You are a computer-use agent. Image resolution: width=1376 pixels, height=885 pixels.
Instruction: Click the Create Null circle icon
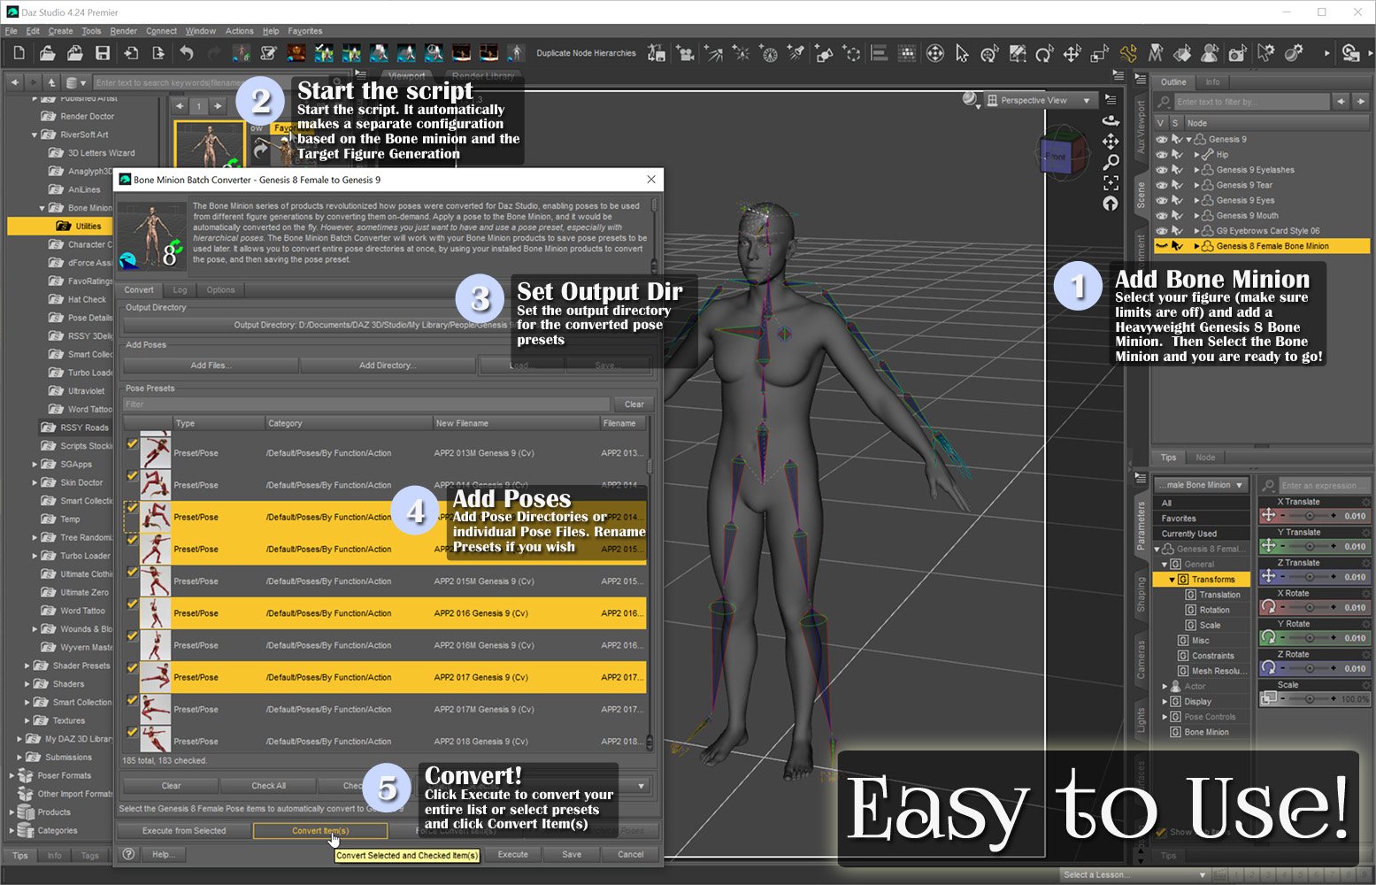tap(852, 54)
